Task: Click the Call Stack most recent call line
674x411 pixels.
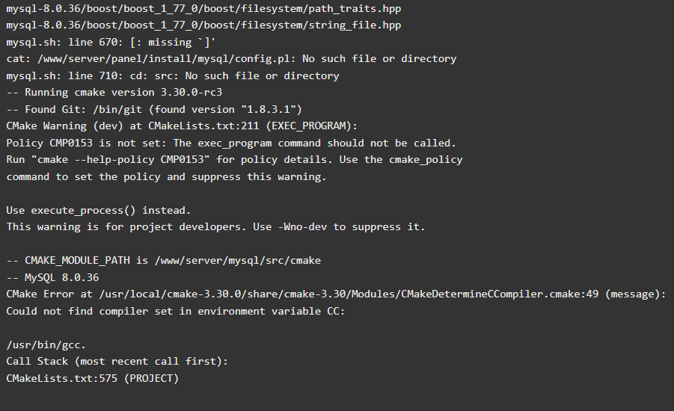Action: pyautogui.click(x=117, y=361)
